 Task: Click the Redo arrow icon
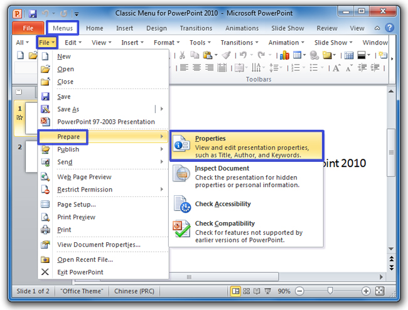[x=261, y=55]
